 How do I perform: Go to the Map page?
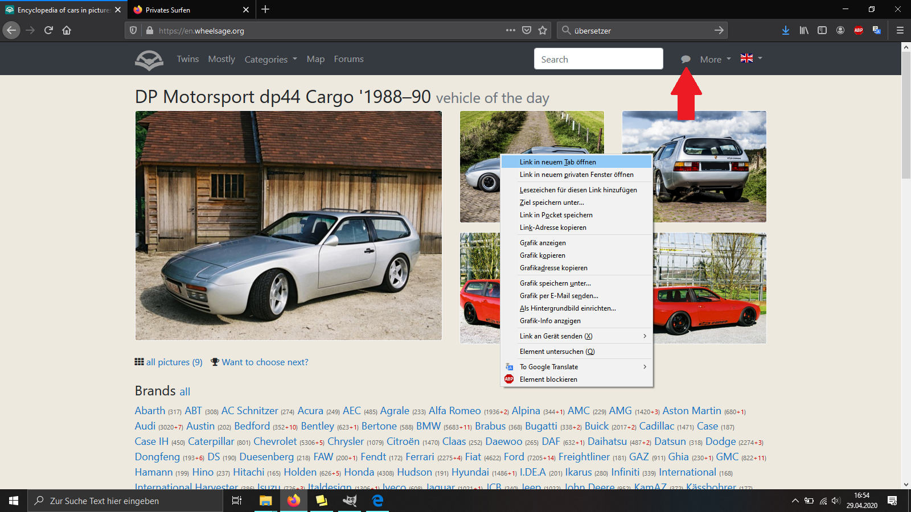[x=315, y=59]
